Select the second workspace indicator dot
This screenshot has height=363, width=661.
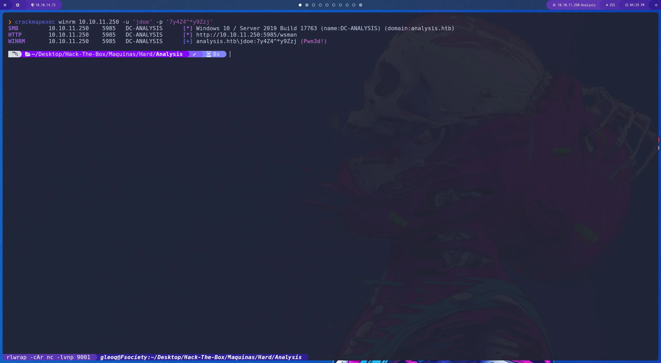[307, 5]
